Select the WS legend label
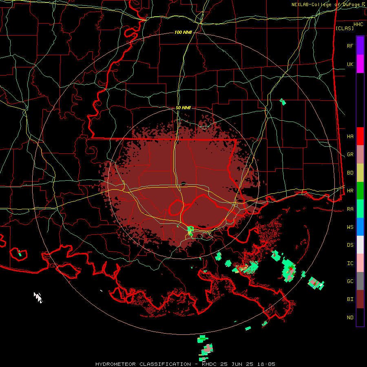Screen dimensions: 367x367 tap(350, 227)
